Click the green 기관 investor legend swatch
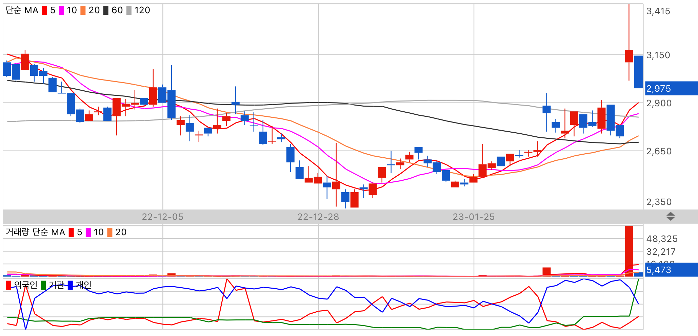 [43, 286]
